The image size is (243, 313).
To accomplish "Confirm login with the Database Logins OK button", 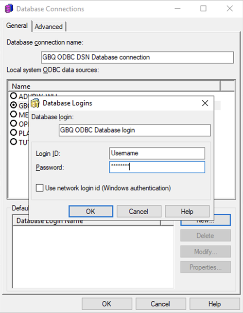I will click(x=91, y=211).
